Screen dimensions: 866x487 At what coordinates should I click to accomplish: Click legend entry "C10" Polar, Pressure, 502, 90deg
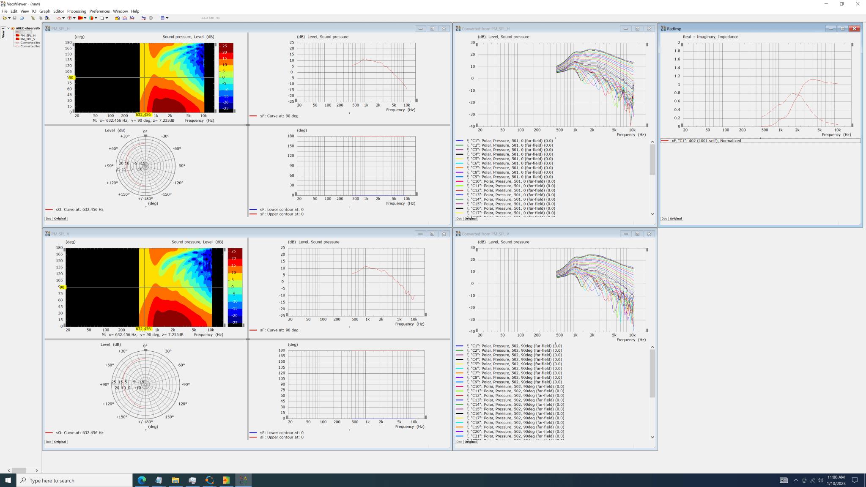click(510, 386)
